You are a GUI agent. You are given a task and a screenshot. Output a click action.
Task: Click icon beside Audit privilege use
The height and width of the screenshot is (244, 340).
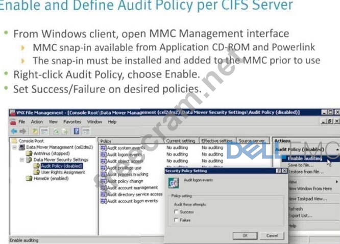103,168
